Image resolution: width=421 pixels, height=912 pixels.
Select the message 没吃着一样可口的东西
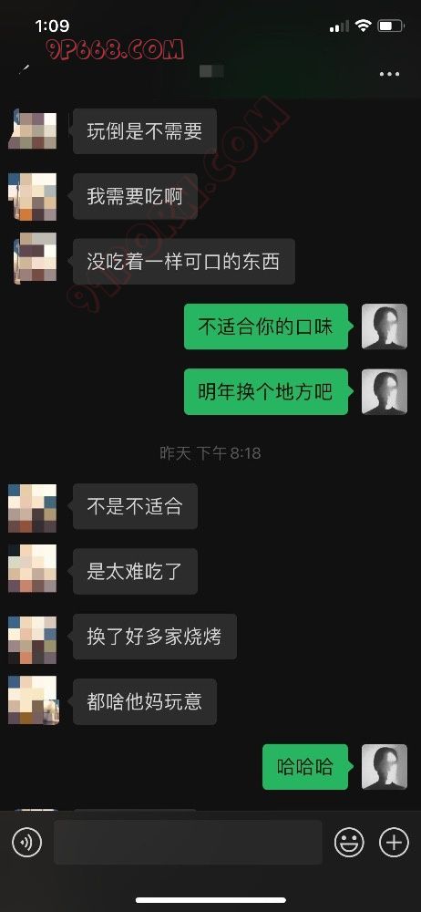coord(184,261)
